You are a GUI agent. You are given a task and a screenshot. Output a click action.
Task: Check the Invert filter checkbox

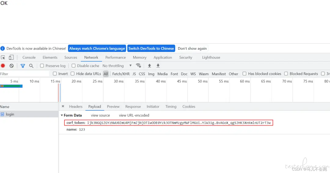55,74
